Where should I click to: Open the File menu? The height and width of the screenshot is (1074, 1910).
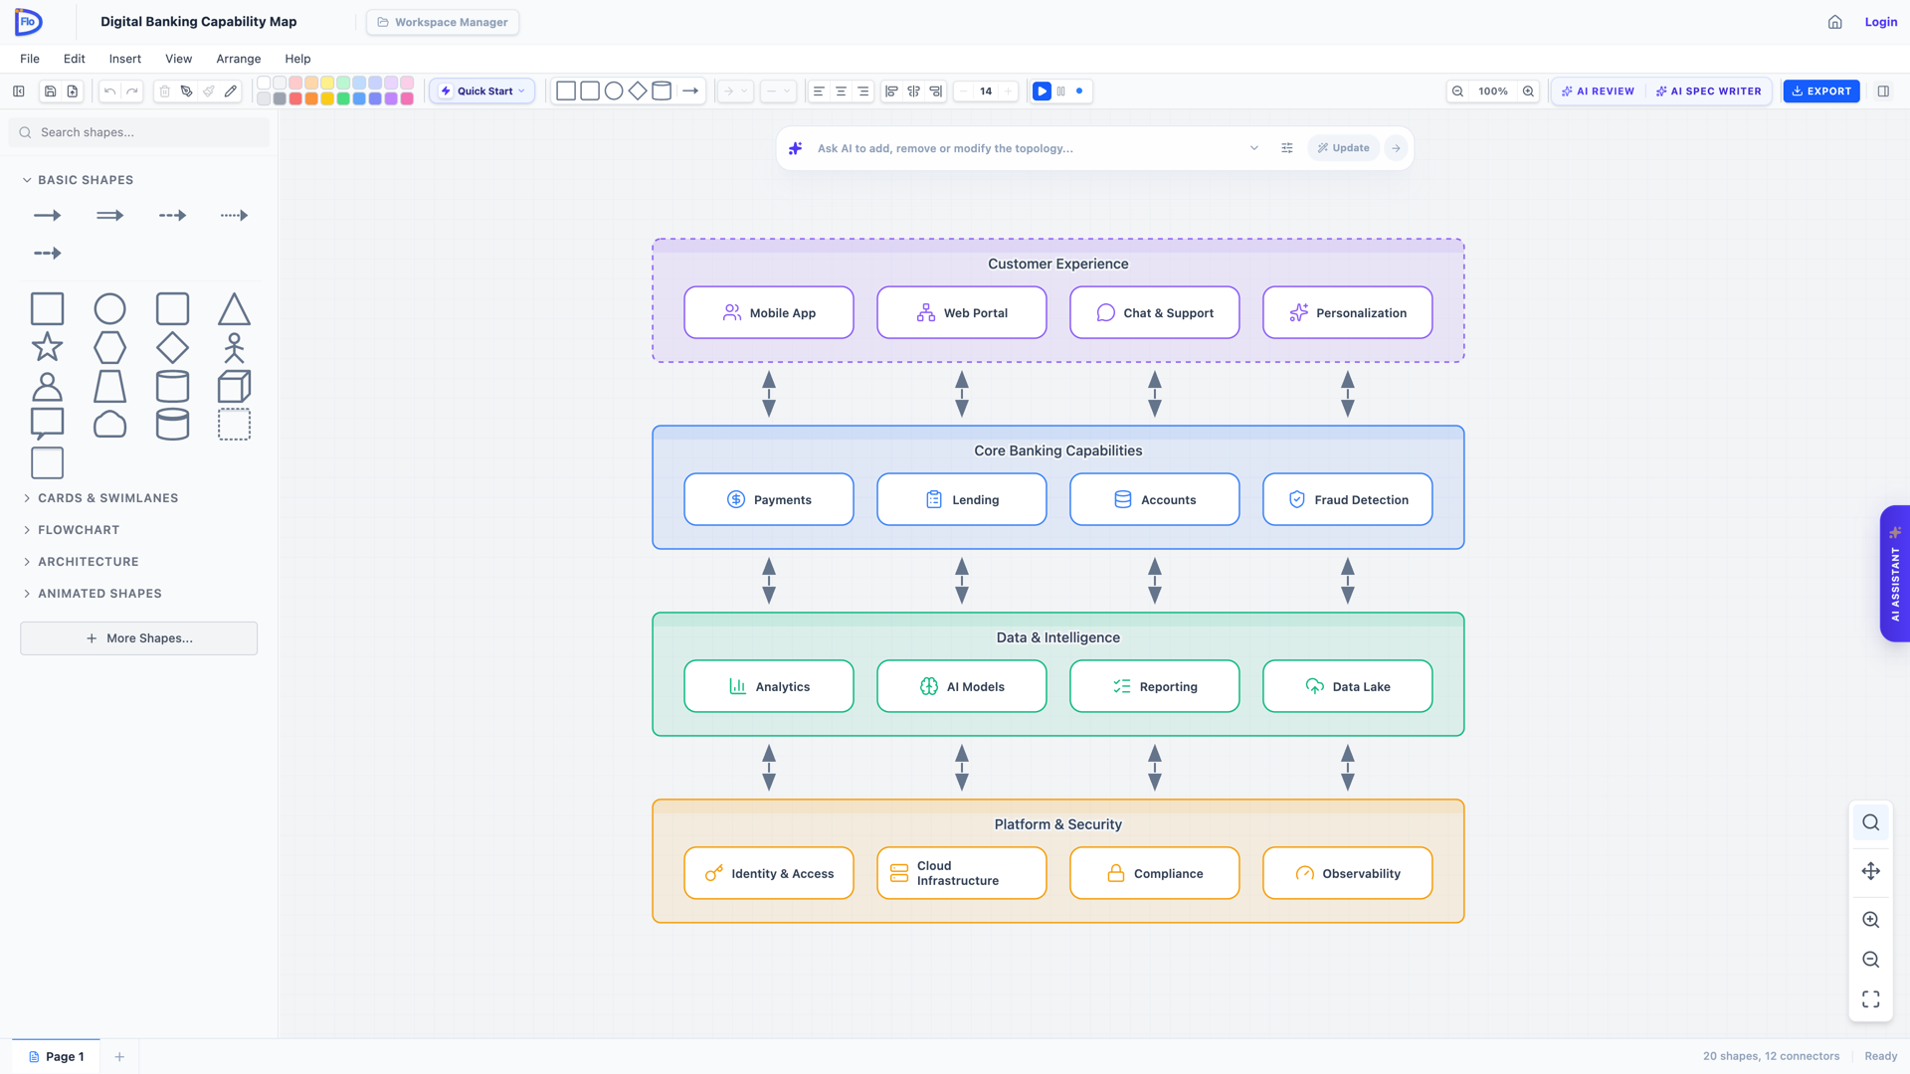point(30,59)
